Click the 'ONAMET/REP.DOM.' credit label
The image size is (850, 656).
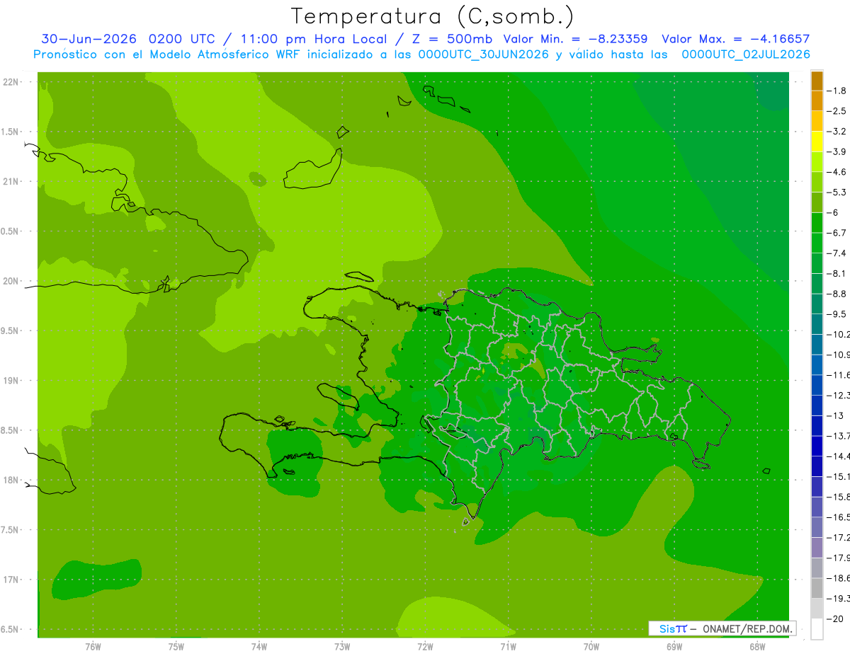pos(747,628)
